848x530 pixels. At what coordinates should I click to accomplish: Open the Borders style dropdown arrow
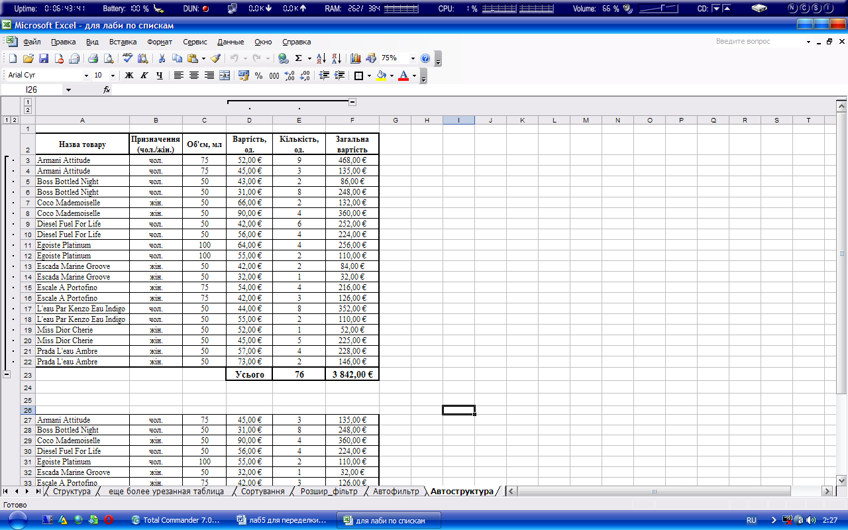click(369, 76)
